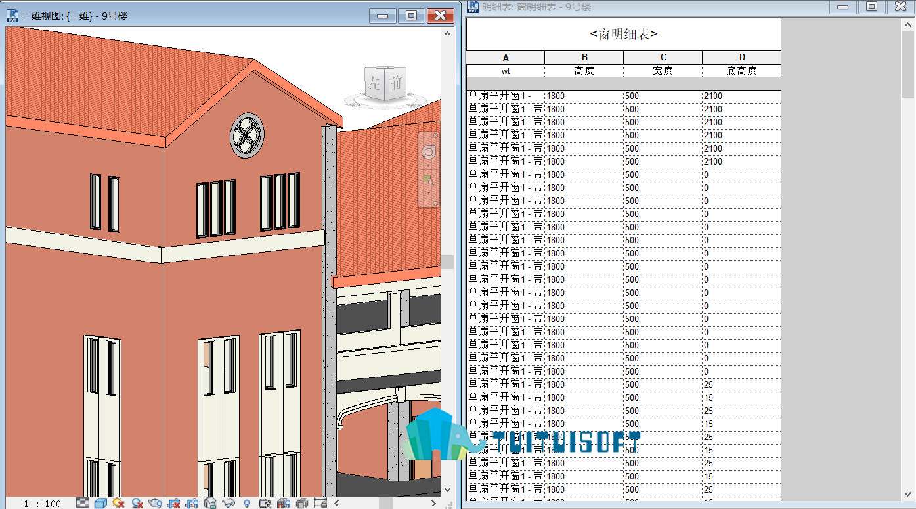Click the 3D view horizontal scroll right arrow
This screenshot has height=509, width=916.
click(x=433, y=504)
